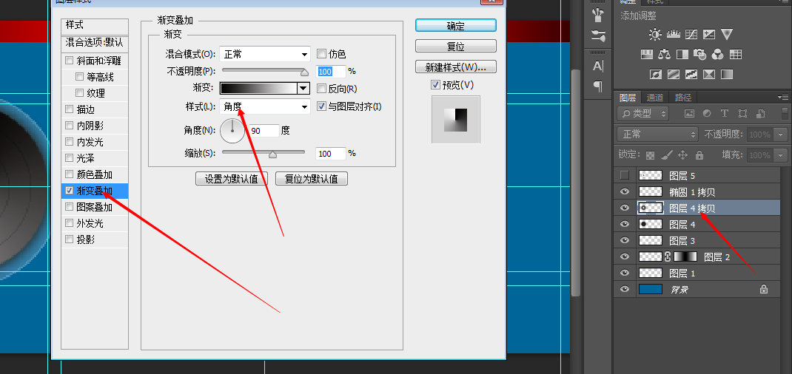
Task: Add a Black & White adjustment
Action: [x=682, y=54]
